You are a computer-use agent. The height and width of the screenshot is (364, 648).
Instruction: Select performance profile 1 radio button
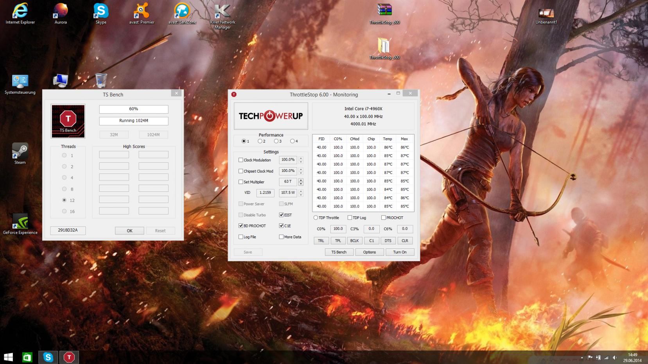(x=244, y=141)
